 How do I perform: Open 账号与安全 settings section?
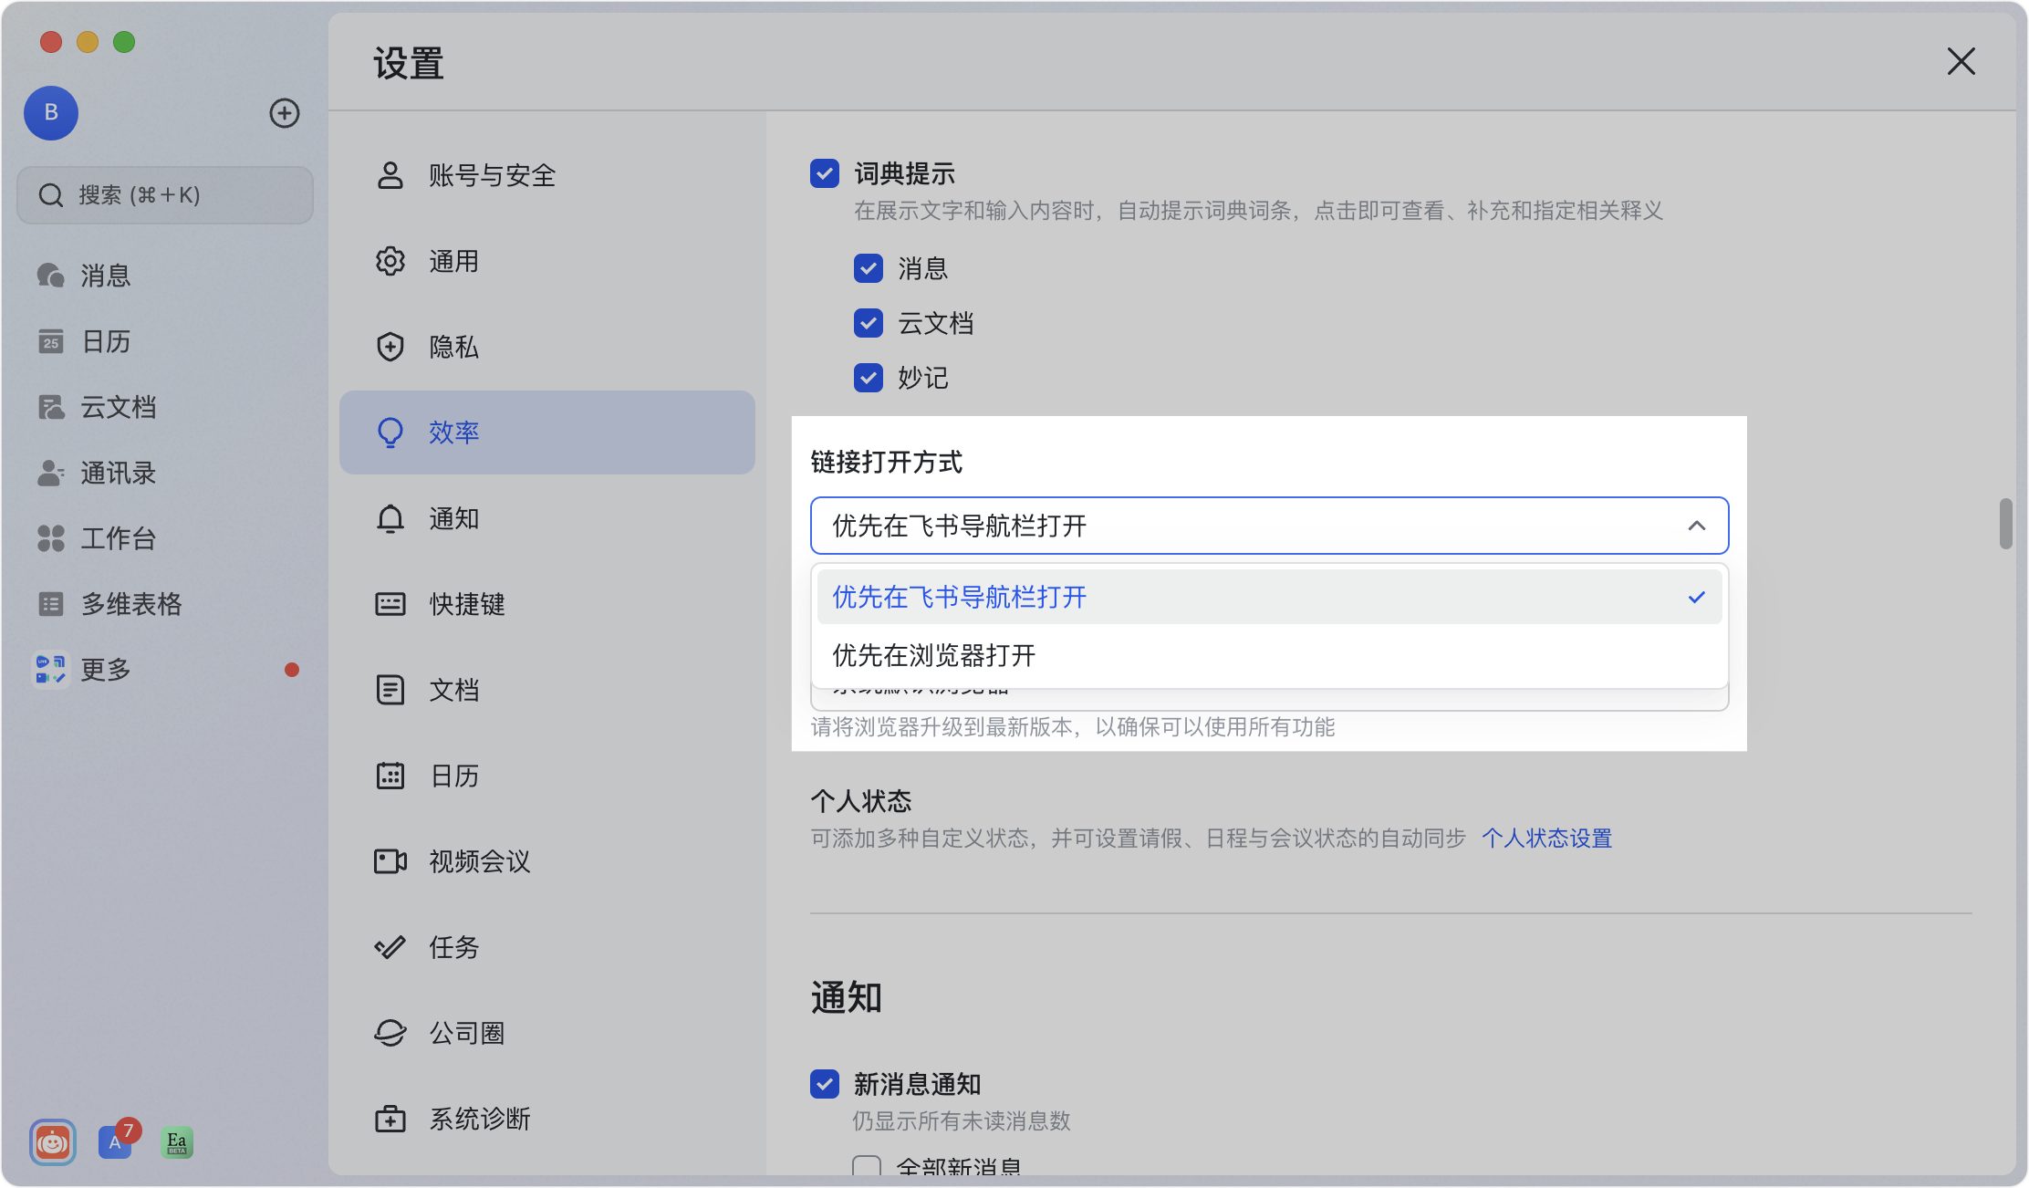click(547, 175)
